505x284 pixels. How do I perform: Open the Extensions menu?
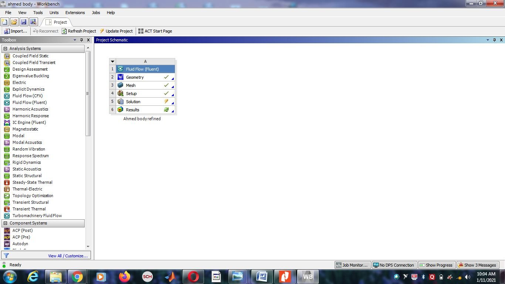click(x=75, y=13)
